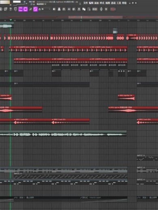Select the first Economic Drums 6 clip
The height and width of the screenshot is (210, 158).
point(33,61)
